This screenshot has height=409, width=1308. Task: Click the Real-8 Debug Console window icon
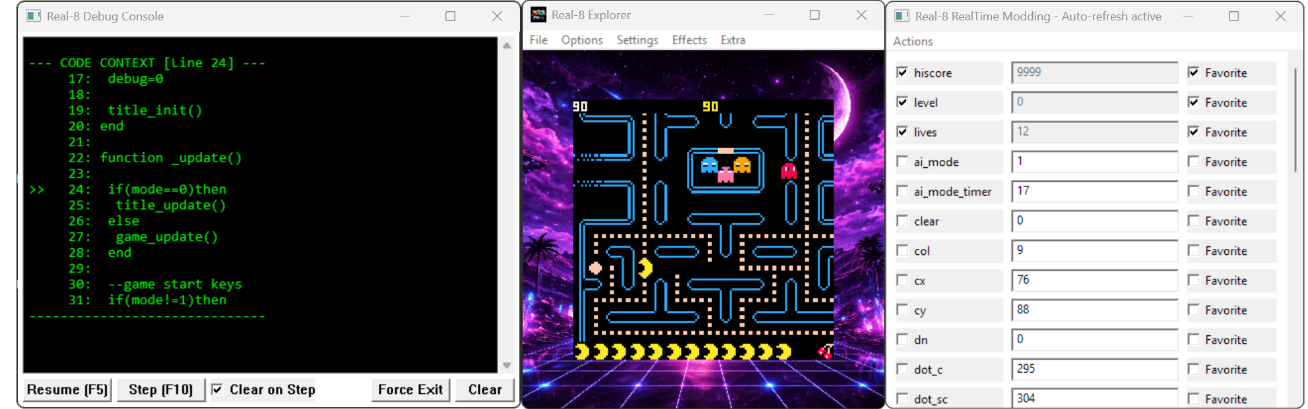click(34, 16)
